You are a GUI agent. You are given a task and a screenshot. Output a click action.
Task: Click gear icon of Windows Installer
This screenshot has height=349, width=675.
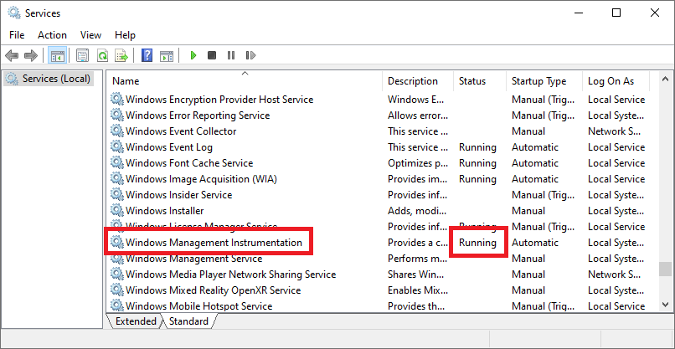point(116,211)
